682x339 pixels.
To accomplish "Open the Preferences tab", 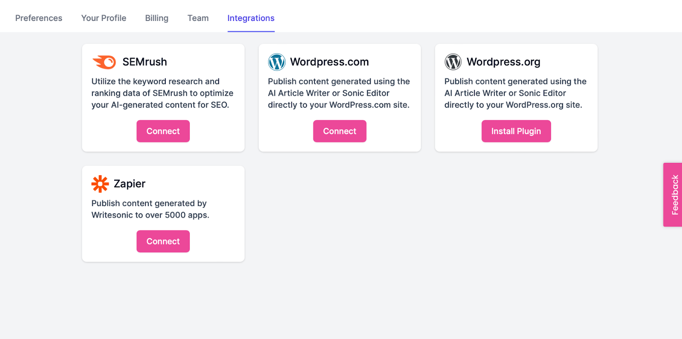I will (39, 18).
